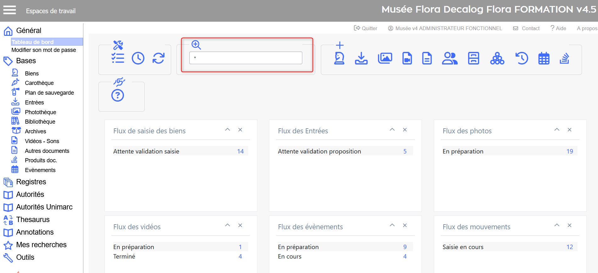Open the 14 Attente validation saisie count
This screenshot has width=598, height=273.
[240, 151]
